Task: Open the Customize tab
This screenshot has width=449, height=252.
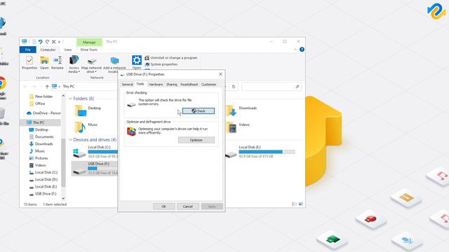Action: [208, 85]
